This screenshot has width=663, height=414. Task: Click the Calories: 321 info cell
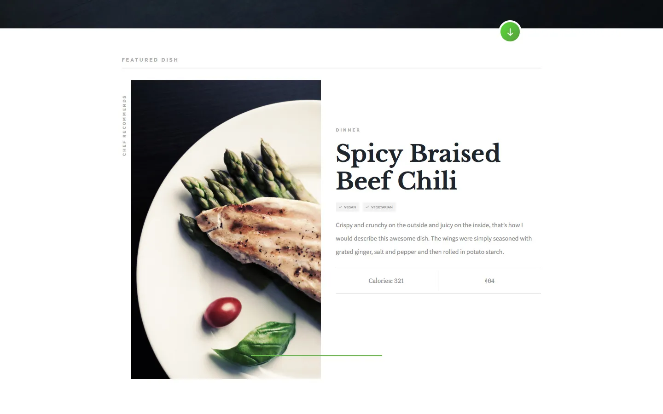tap(386, 281)
